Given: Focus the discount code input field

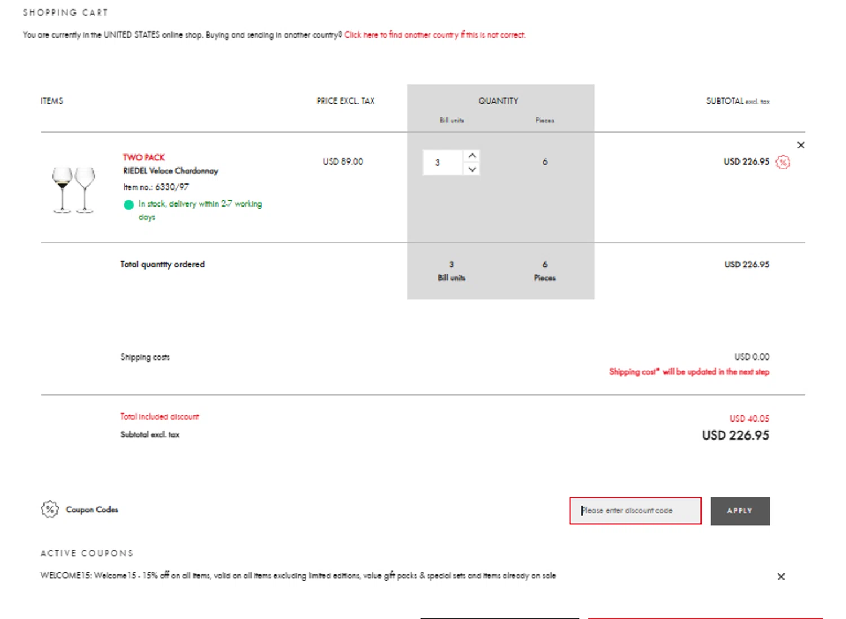Looking at the screenshot, I should pyautogui.click(x=636, y=511).
